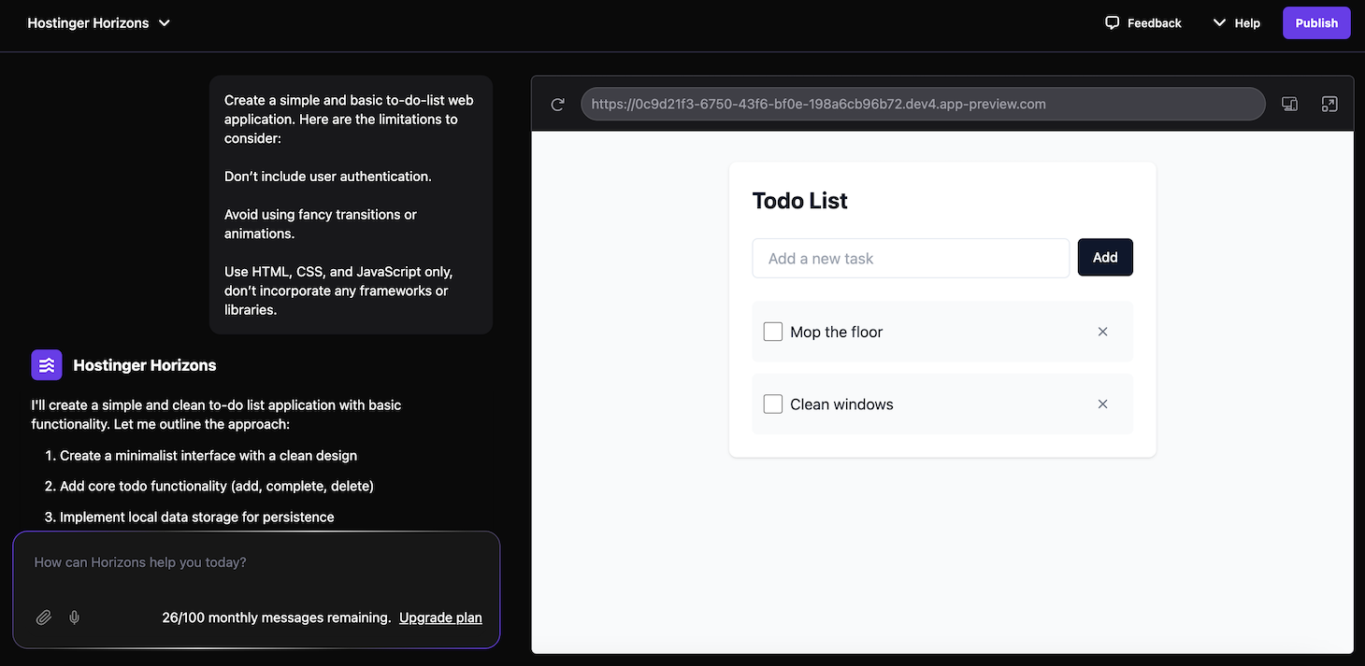Screen dimensions: 1365x666
Task: Check the Mop the floor checkbox
Action: point(773,332)
